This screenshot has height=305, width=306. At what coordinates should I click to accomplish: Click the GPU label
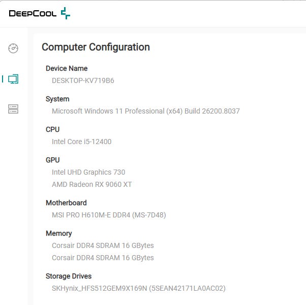pyautogui.click(x=53, y=160)
